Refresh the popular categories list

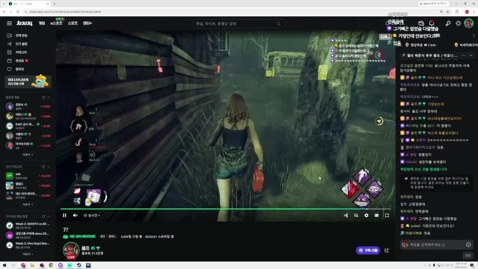tap(43, 167)
